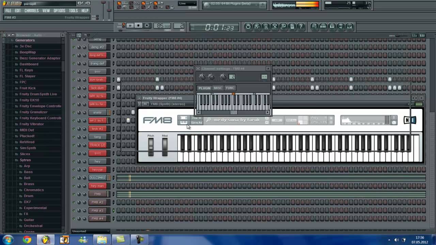Pause playback in the transport panel
Image resolution: width=436 pixels, height=245 pixels.
click(x=130, y=26)
